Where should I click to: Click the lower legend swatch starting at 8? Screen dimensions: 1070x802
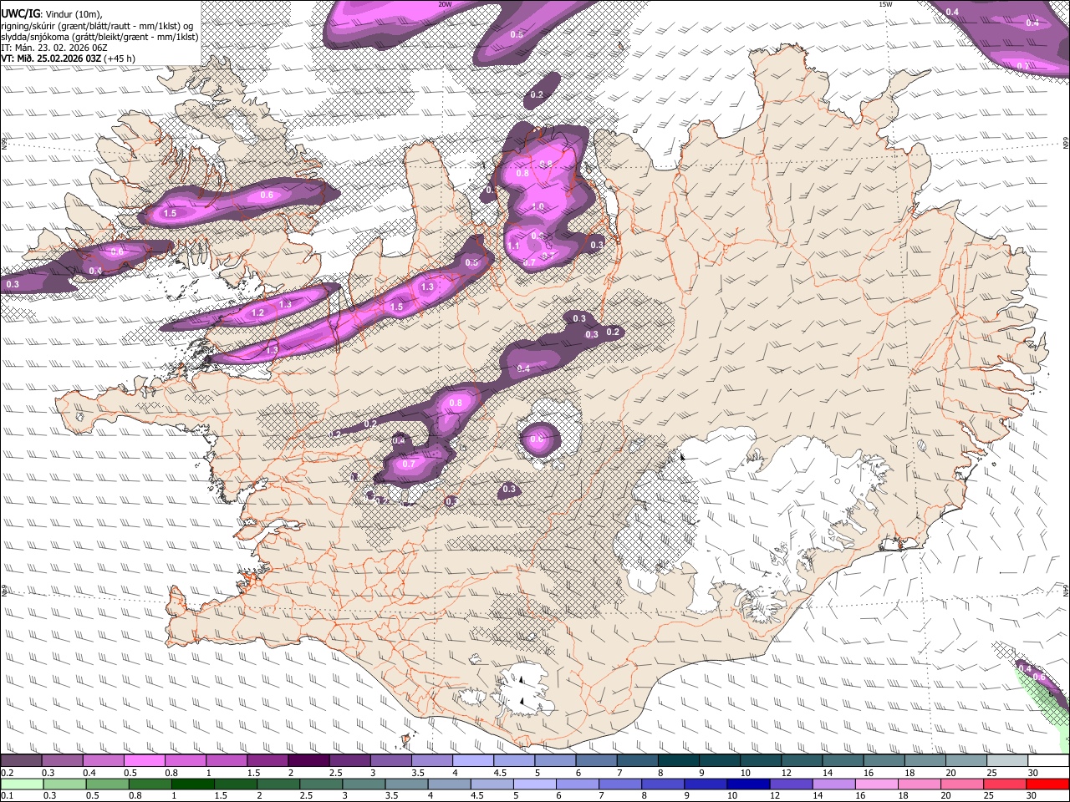(x=662, y=784)
